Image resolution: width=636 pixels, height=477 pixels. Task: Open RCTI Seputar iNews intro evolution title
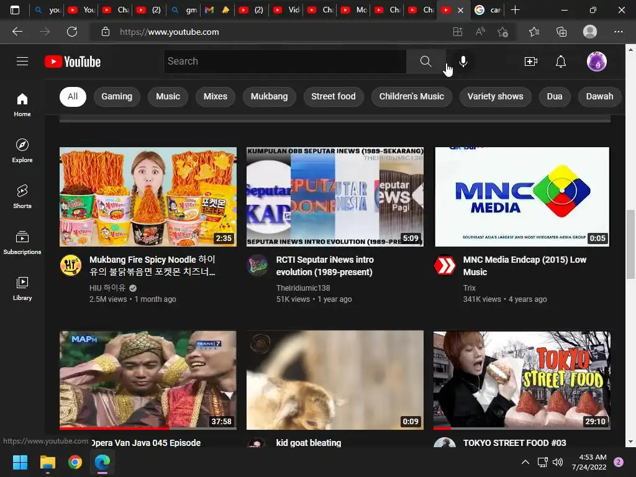(325, 266)
